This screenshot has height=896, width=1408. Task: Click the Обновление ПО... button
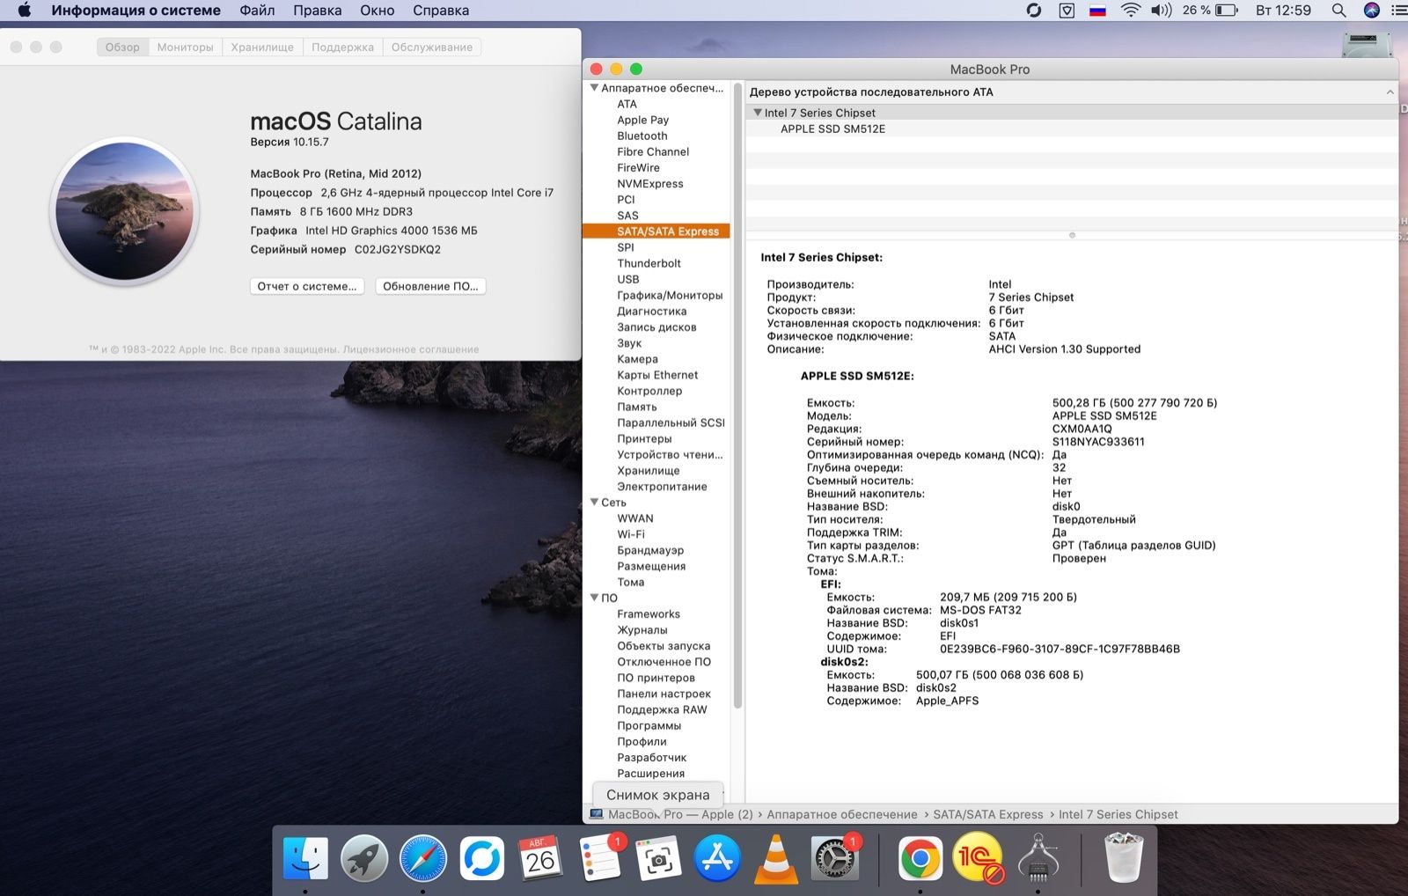point(431,286)
